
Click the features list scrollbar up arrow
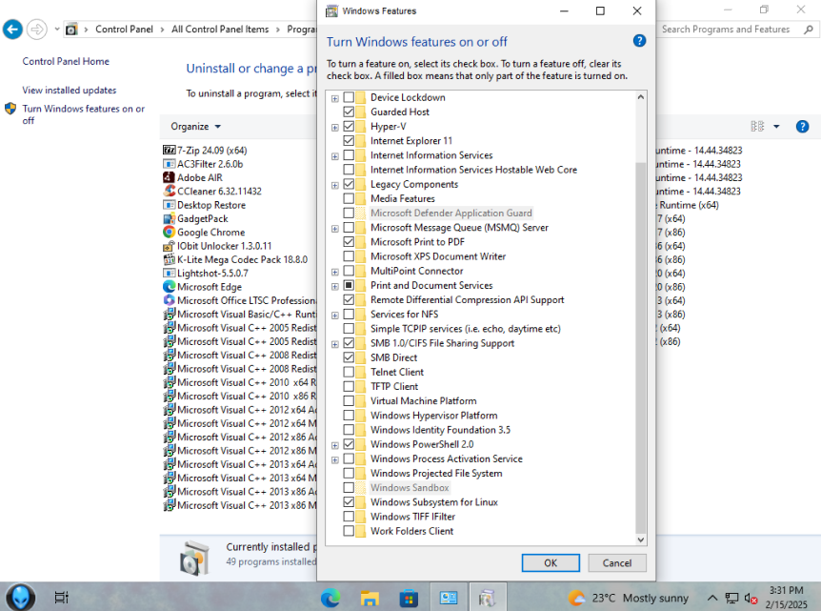[x=640, y=97]
